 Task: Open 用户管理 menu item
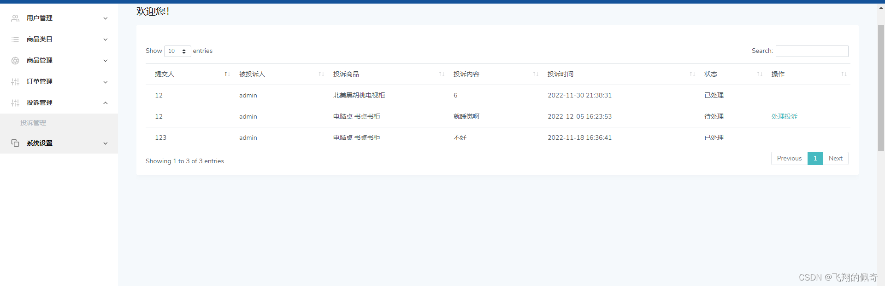point(59,18)
